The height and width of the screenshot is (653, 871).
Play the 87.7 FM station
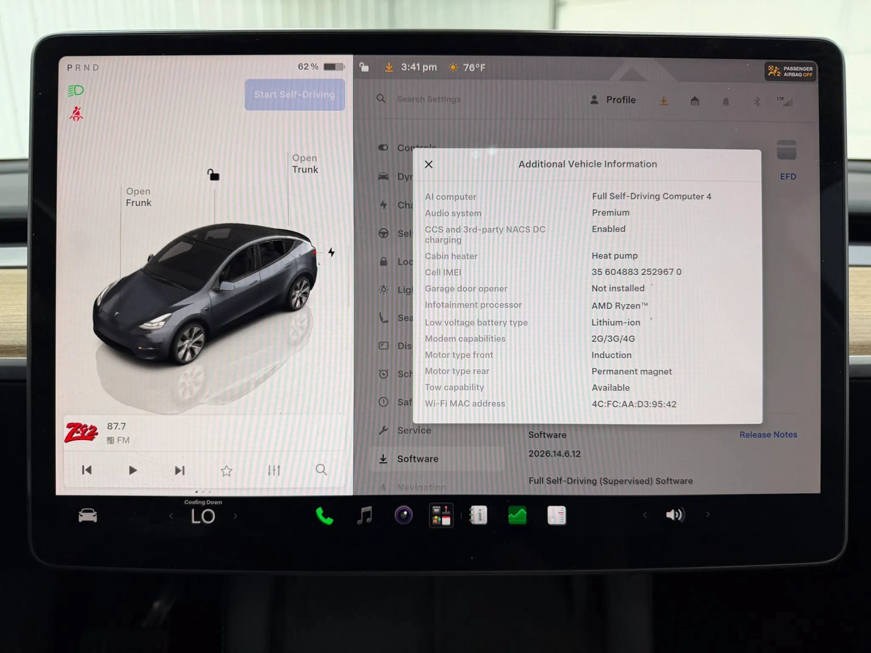click(x=133, y=470)
